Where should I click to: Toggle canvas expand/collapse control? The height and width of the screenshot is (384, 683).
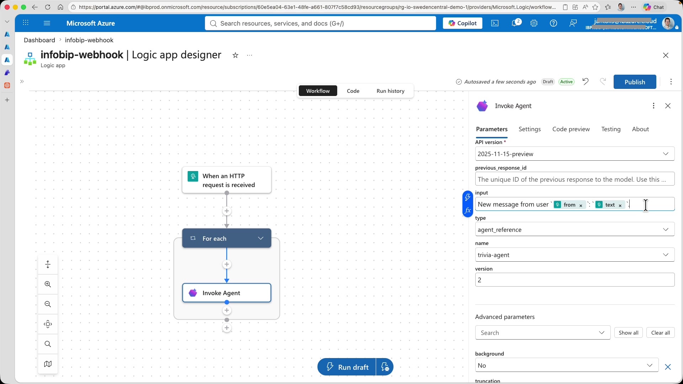click(48, 265)
